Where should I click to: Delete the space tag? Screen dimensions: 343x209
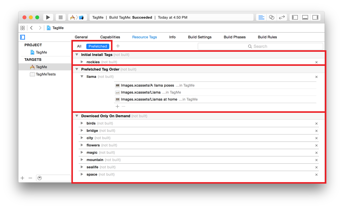[316, 175]
